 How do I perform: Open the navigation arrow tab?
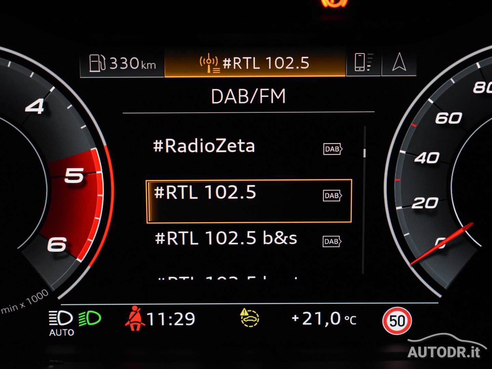(x=399, y=63)
